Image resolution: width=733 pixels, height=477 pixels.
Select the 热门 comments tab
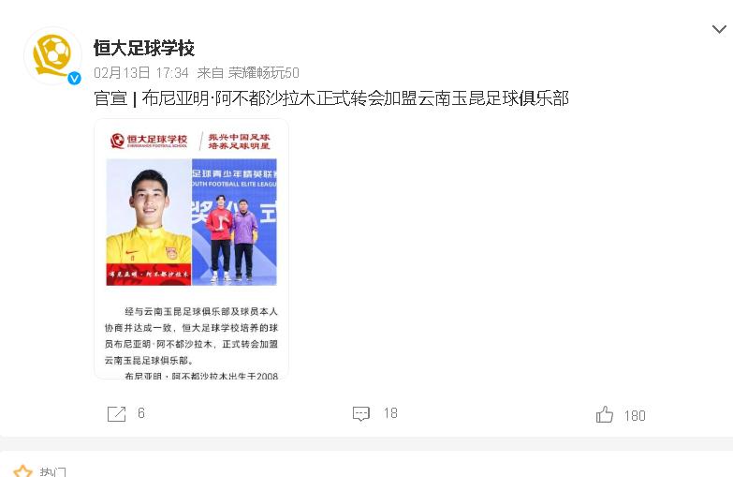coord(52,471)
